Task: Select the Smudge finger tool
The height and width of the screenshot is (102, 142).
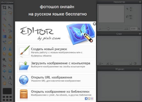Action: [4, 54]
